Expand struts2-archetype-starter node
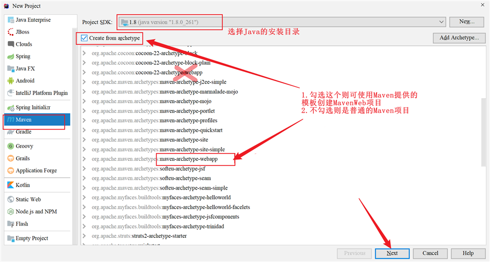This screenshot has width=490, height=262. click(x=84, y=236)
